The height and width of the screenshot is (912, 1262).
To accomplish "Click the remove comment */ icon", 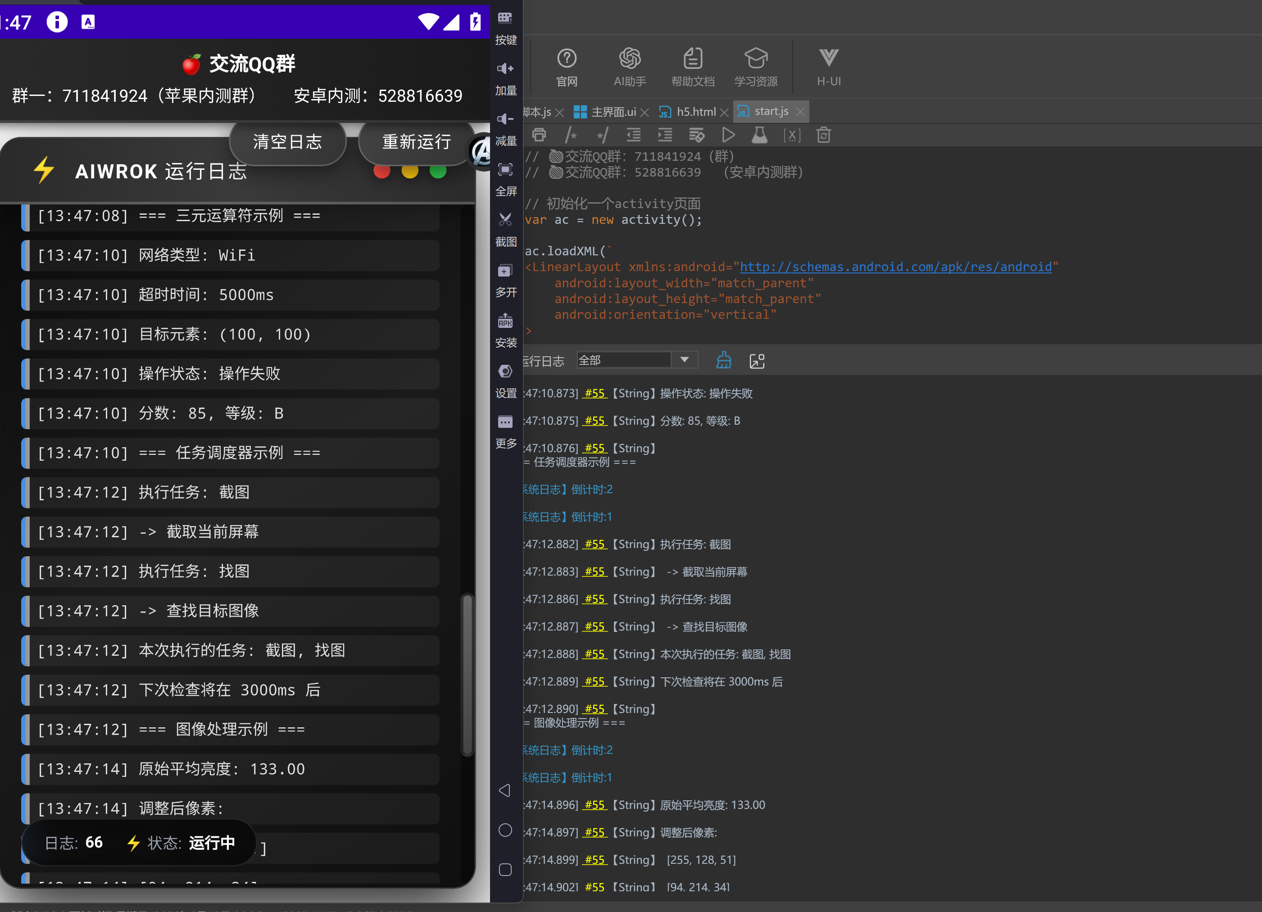I will pos(602,135).
